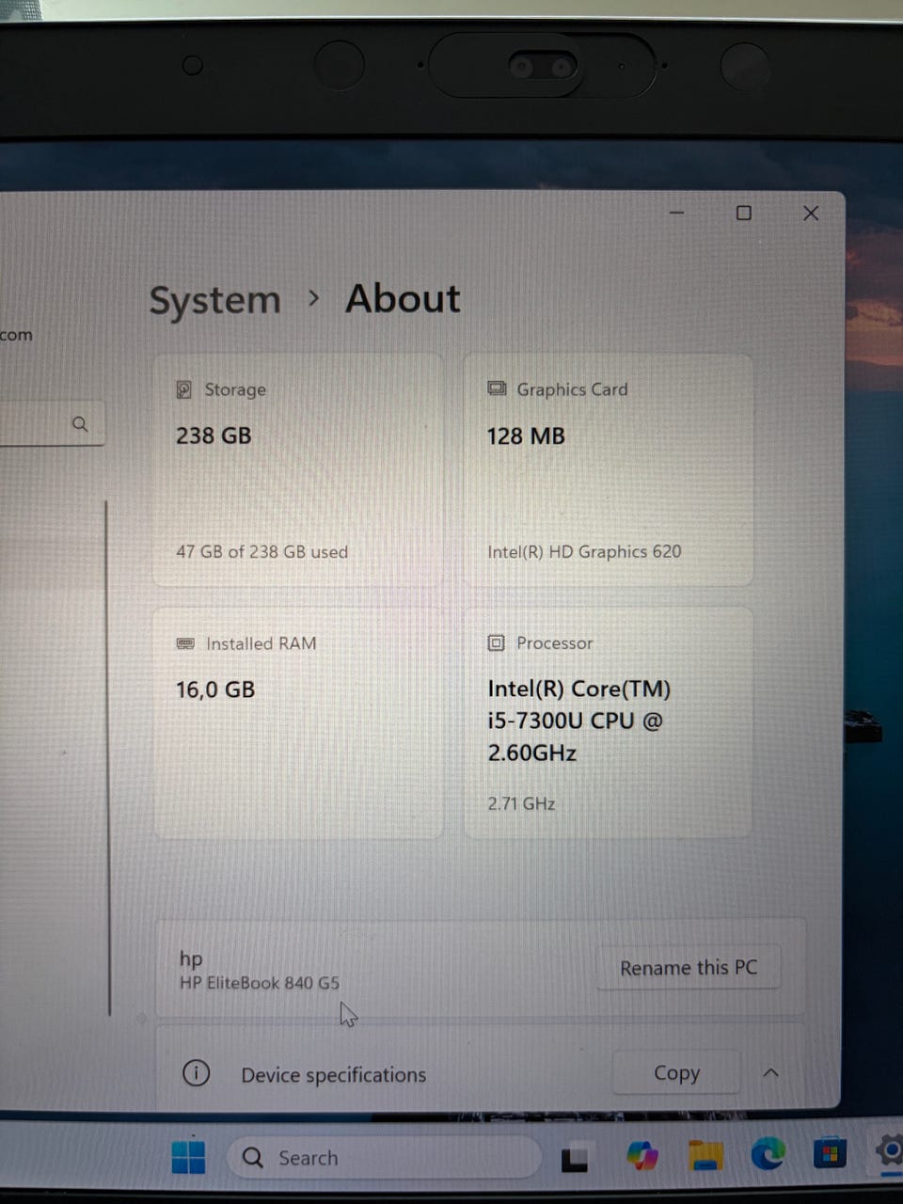This screenshot has width=903, height=1204.
Task: Click the 'About' page heading
Action: [x=403, y=298]
